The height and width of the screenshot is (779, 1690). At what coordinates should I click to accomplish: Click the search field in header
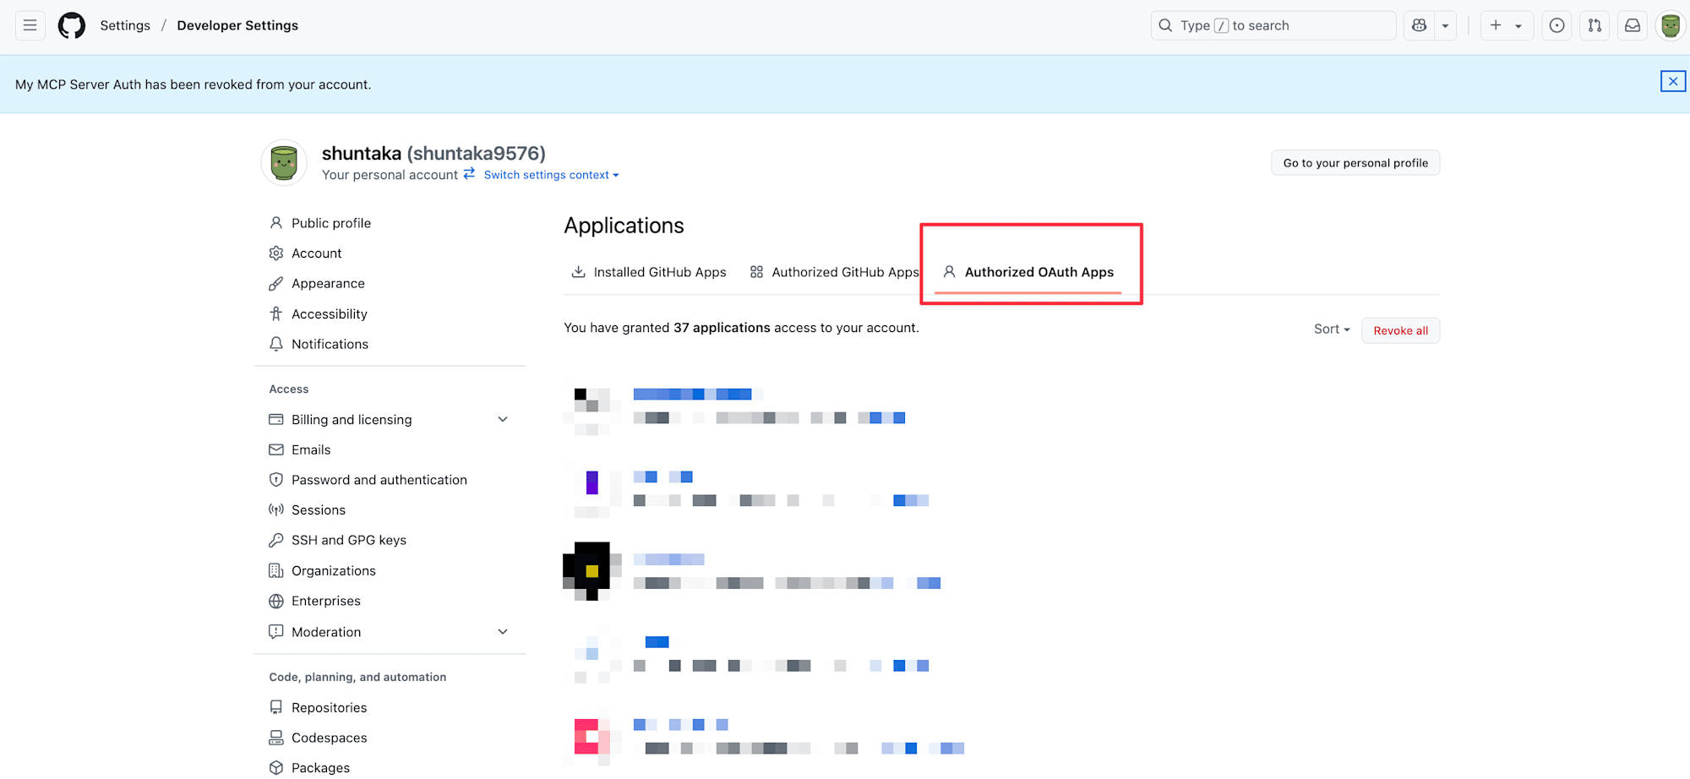[1273, 25]
